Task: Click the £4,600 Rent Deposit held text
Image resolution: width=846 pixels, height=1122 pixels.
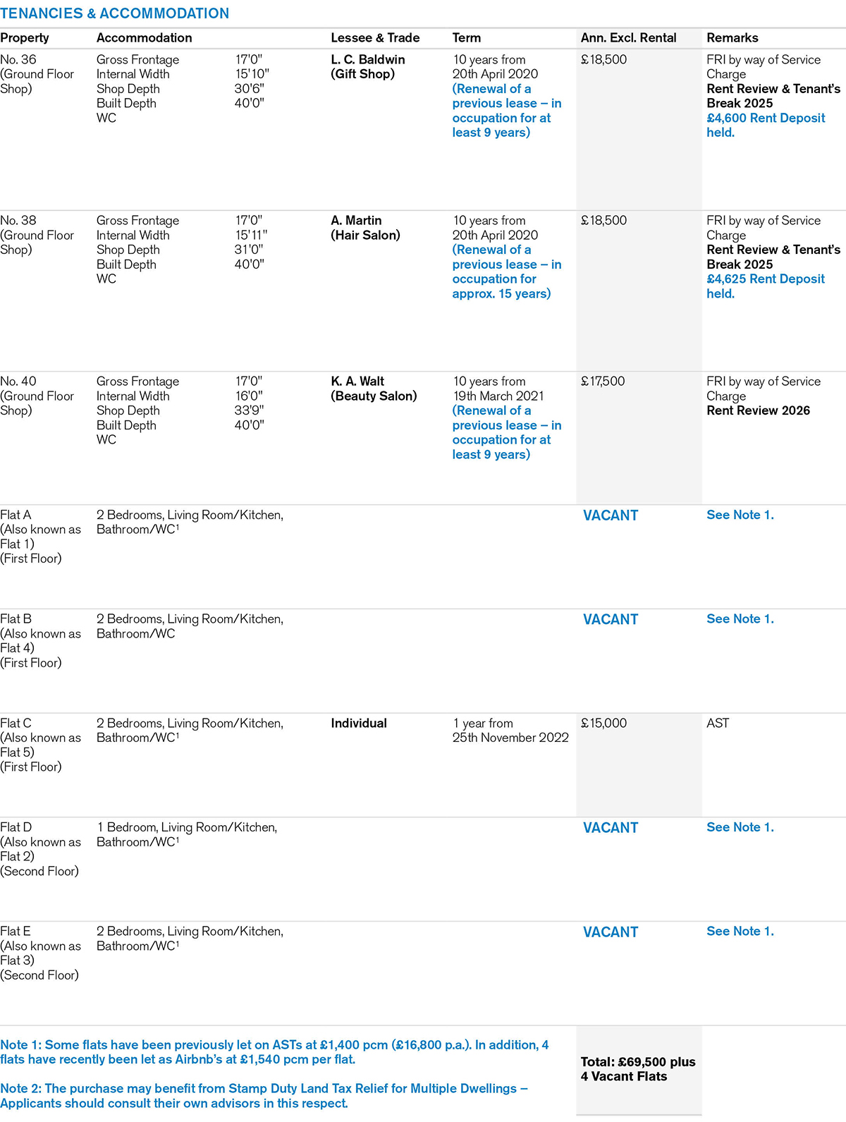Action: (766, 125)
